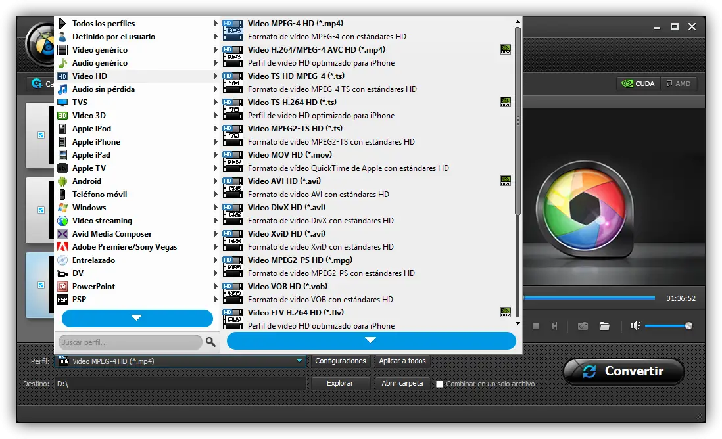Click the Video MPEG2-PS HD MPG icon
This screenshot has height=439, width=722.
coord(233,267)
